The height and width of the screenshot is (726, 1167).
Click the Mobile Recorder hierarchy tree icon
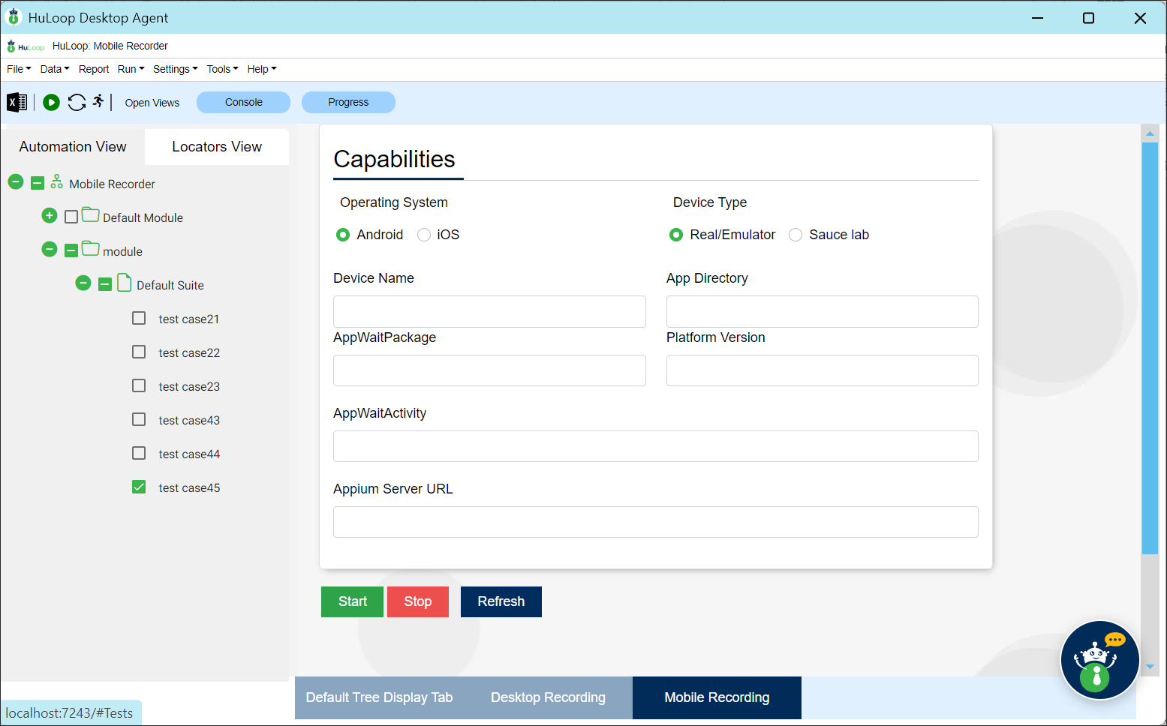pyautogui.click(x=57, y=182)
